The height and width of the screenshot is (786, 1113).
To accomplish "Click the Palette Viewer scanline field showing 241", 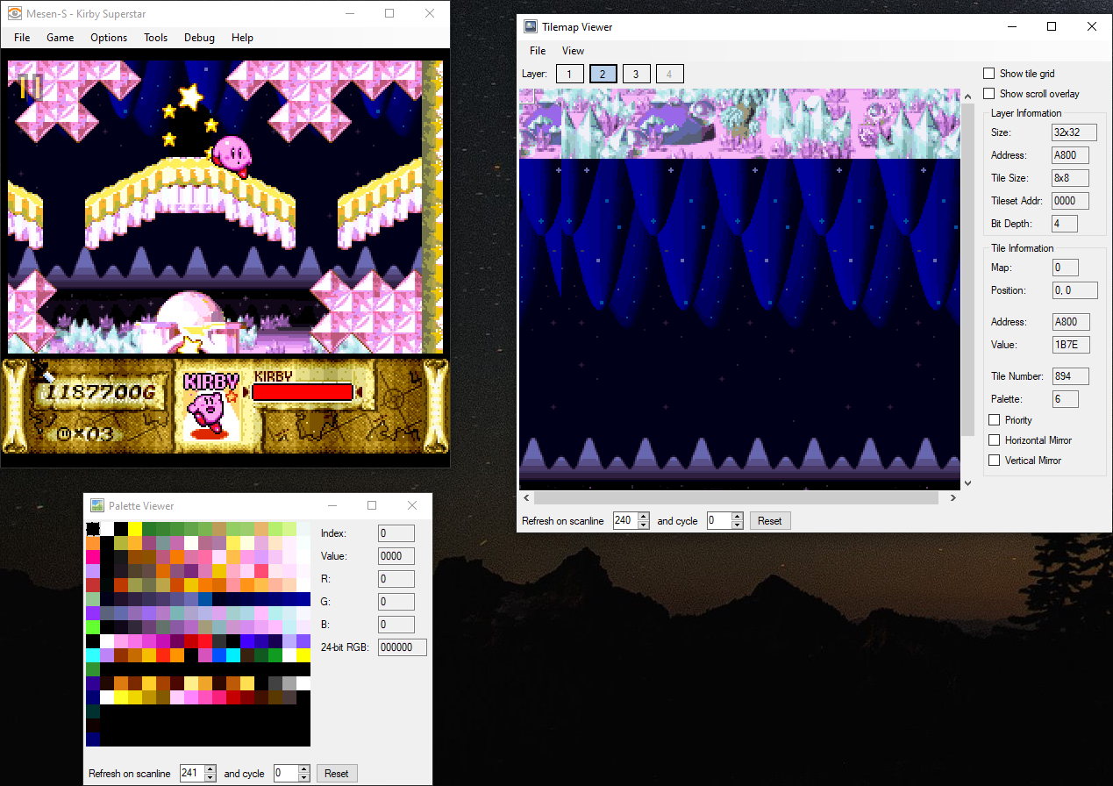I will [x=191, y=774].
